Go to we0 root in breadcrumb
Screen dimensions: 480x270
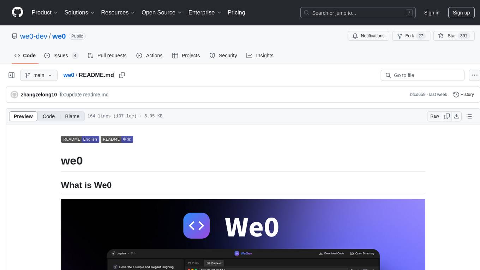[x=68, y=75]
